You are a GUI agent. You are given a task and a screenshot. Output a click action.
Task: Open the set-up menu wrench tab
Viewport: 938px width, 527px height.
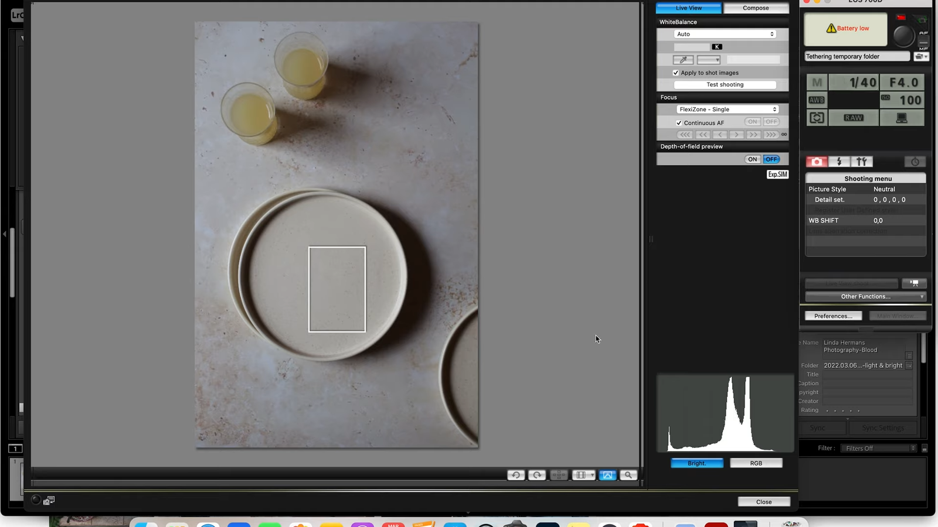click(862, 162)
